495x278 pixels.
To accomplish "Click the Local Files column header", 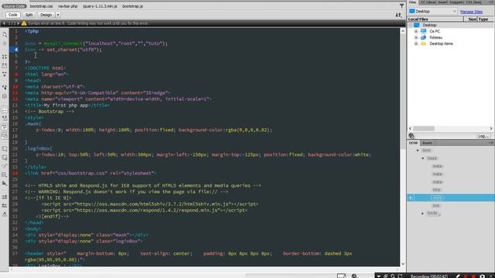I will click(435, 19).
